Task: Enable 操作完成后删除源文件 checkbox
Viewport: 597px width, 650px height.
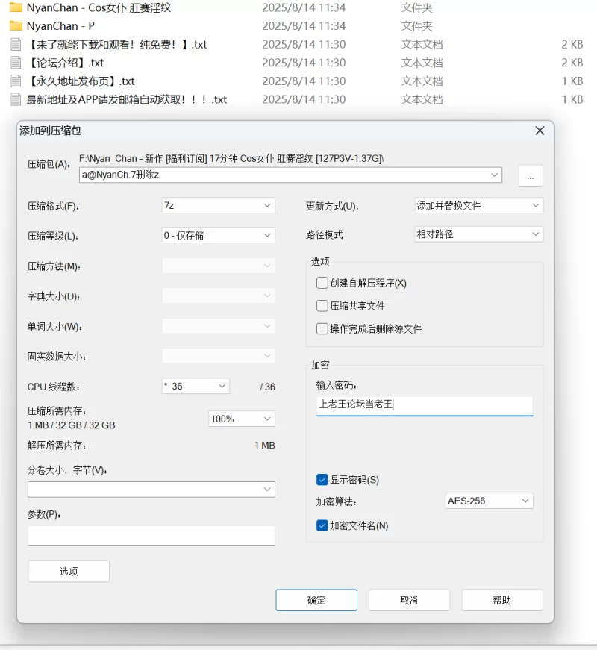Action: point(322,328)
